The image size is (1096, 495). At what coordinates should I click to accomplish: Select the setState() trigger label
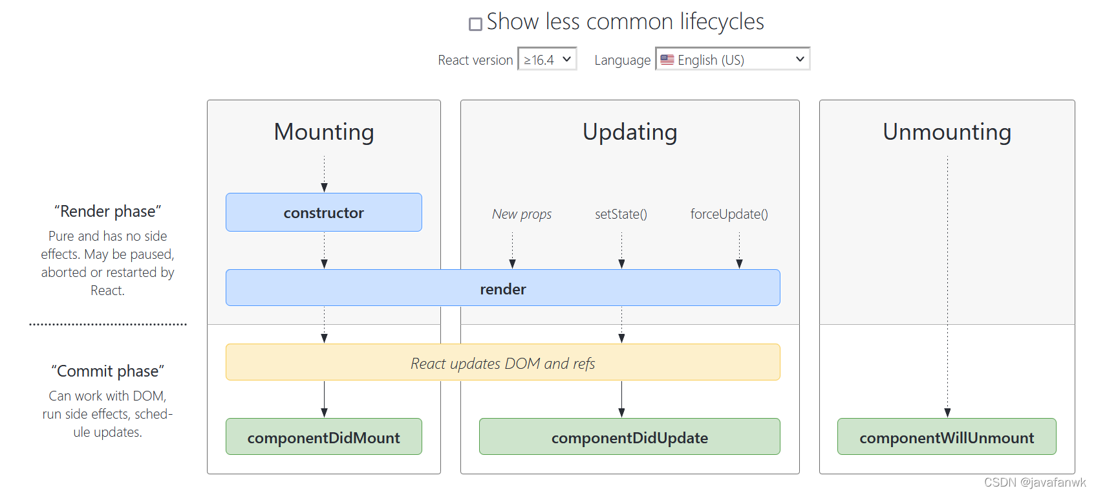click(621, 214)
